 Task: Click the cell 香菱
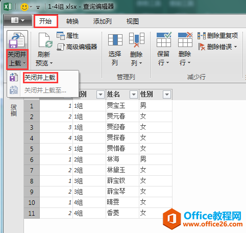coord(122,213)
